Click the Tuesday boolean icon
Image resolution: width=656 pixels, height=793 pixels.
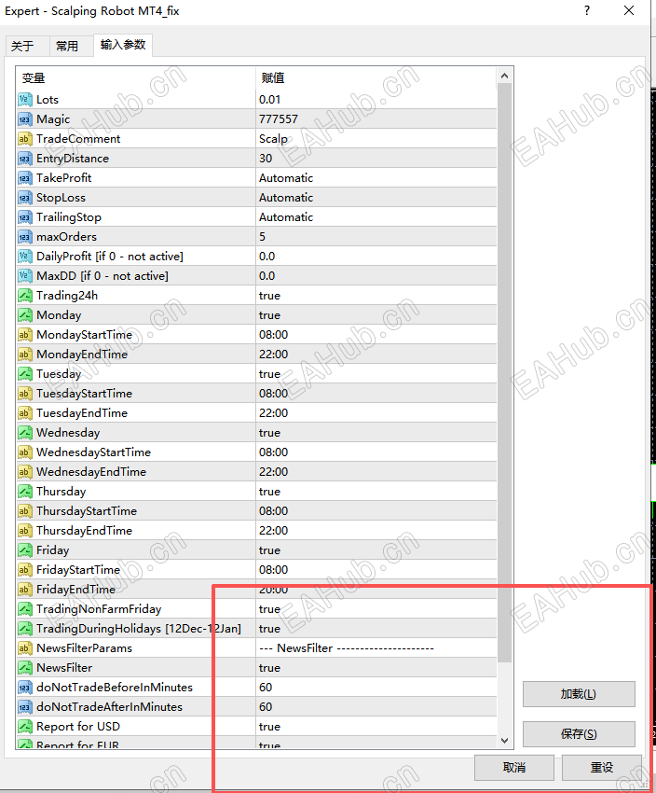tap(25, 374)
